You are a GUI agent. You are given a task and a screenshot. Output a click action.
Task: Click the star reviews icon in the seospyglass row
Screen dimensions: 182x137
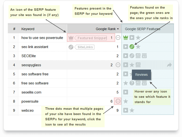point(132,65)
